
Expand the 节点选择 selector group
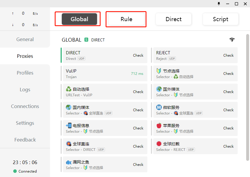coord(188,73)
